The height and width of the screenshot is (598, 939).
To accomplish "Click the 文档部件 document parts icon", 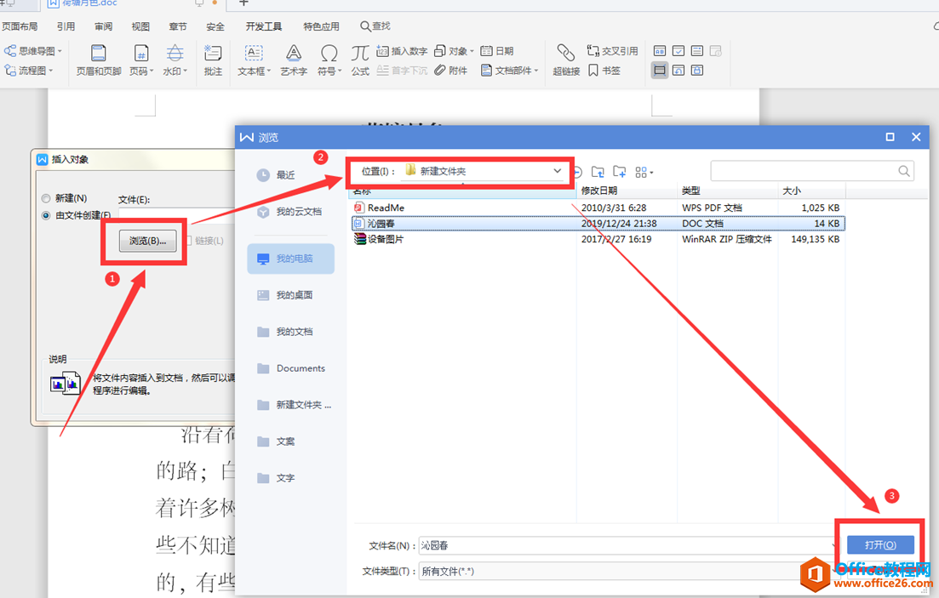I will pyautogui.click(x=486, y=71).
